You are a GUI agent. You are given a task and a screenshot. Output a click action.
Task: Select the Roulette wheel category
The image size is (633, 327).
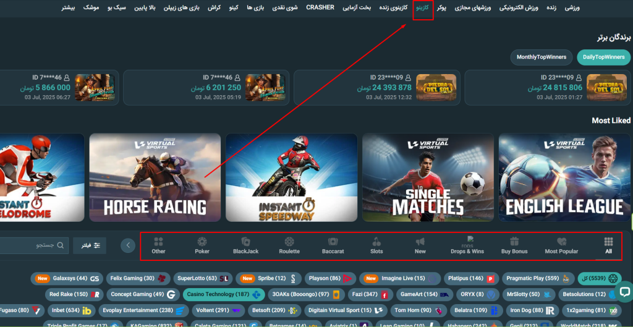289,246
